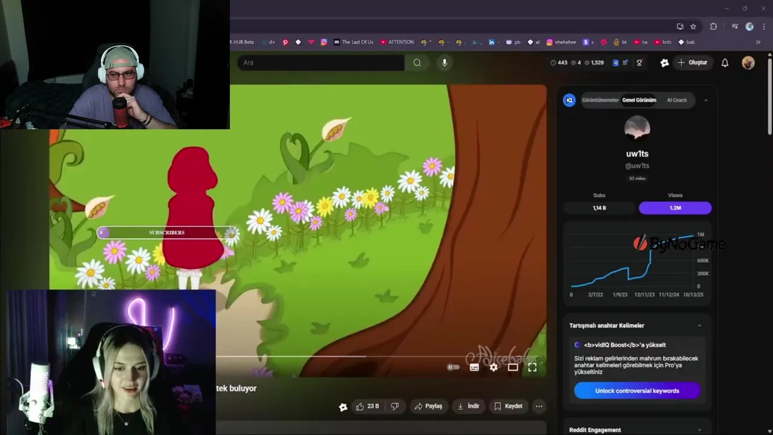The height and width of the screenshot is (435, 773).
Task: Bookmark this page with the star icon
Action: tap(693, 27)
